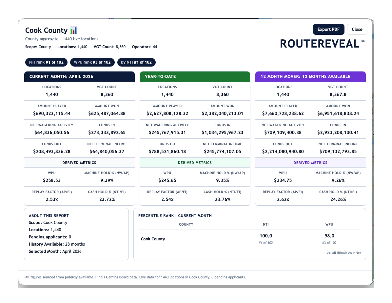
Task: Click current month Net Terminal Income $64,840,056.37
Action: (107, 151)
